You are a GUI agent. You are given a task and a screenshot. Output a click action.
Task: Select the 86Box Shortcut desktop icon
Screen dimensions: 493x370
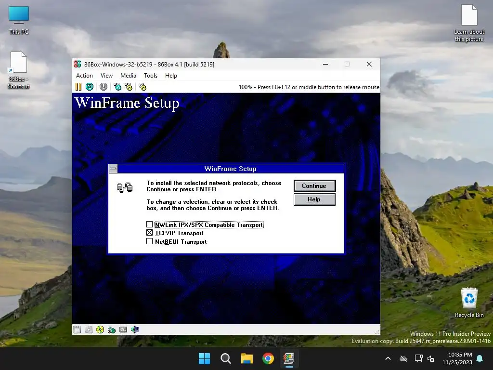point(19,70)
